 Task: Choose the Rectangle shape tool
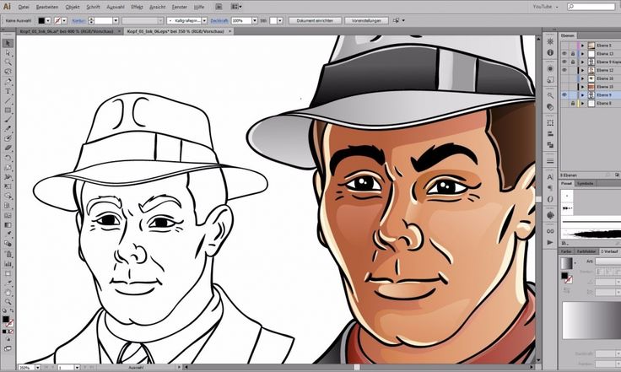click(8, 110)
